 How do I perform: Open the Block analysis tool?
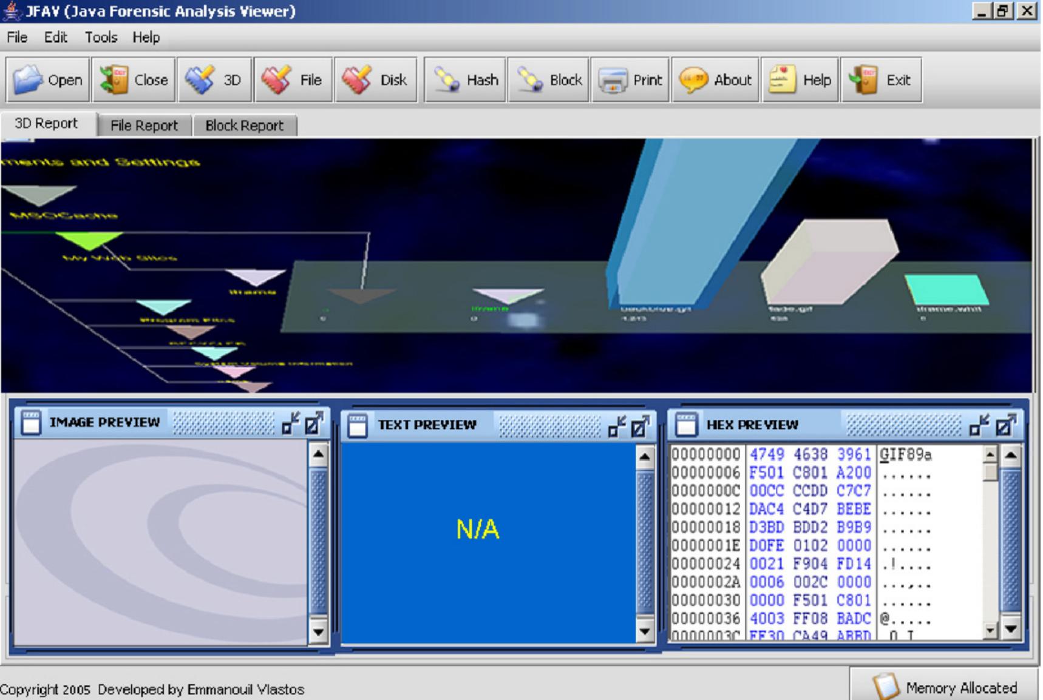[x=548, y=79]
